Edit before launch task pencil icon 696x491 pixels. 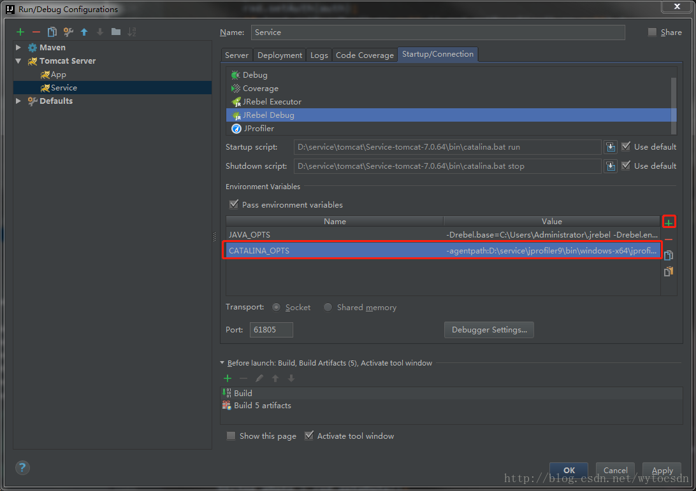pos(259,378)
